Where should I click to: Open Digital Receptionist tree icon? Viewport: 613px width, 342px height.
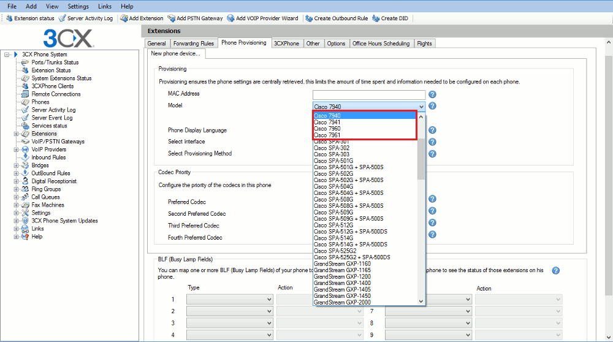(x=25, y=181)
